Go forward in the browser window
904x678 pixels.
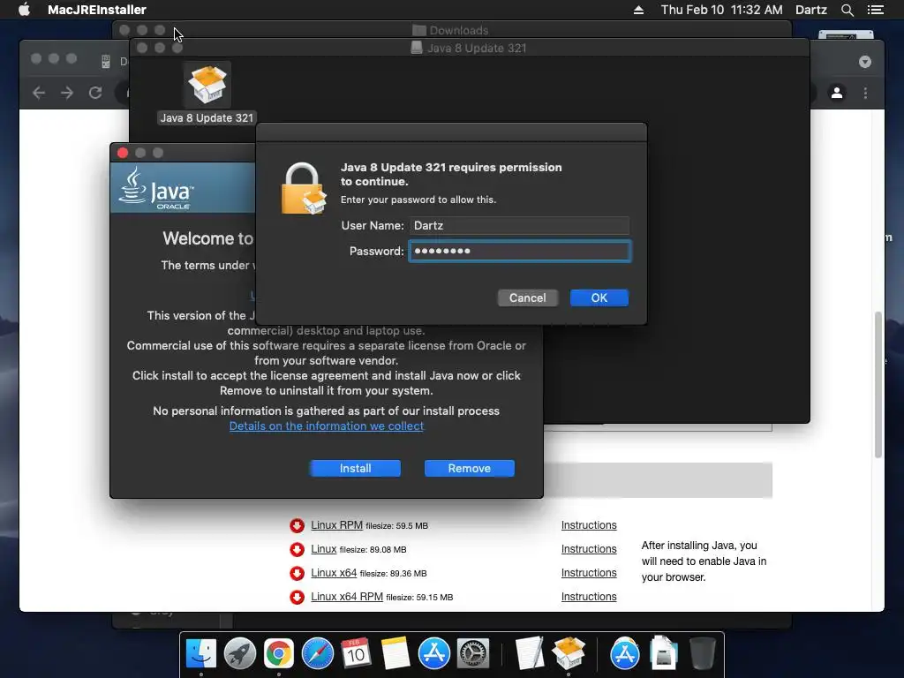tap(67, 93)
